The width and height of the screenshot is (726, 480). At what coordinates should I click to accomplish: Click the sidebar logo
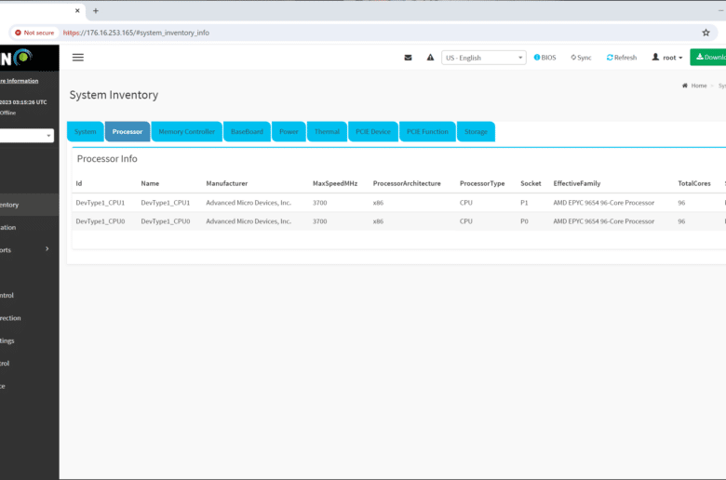[x=17, y=58]
